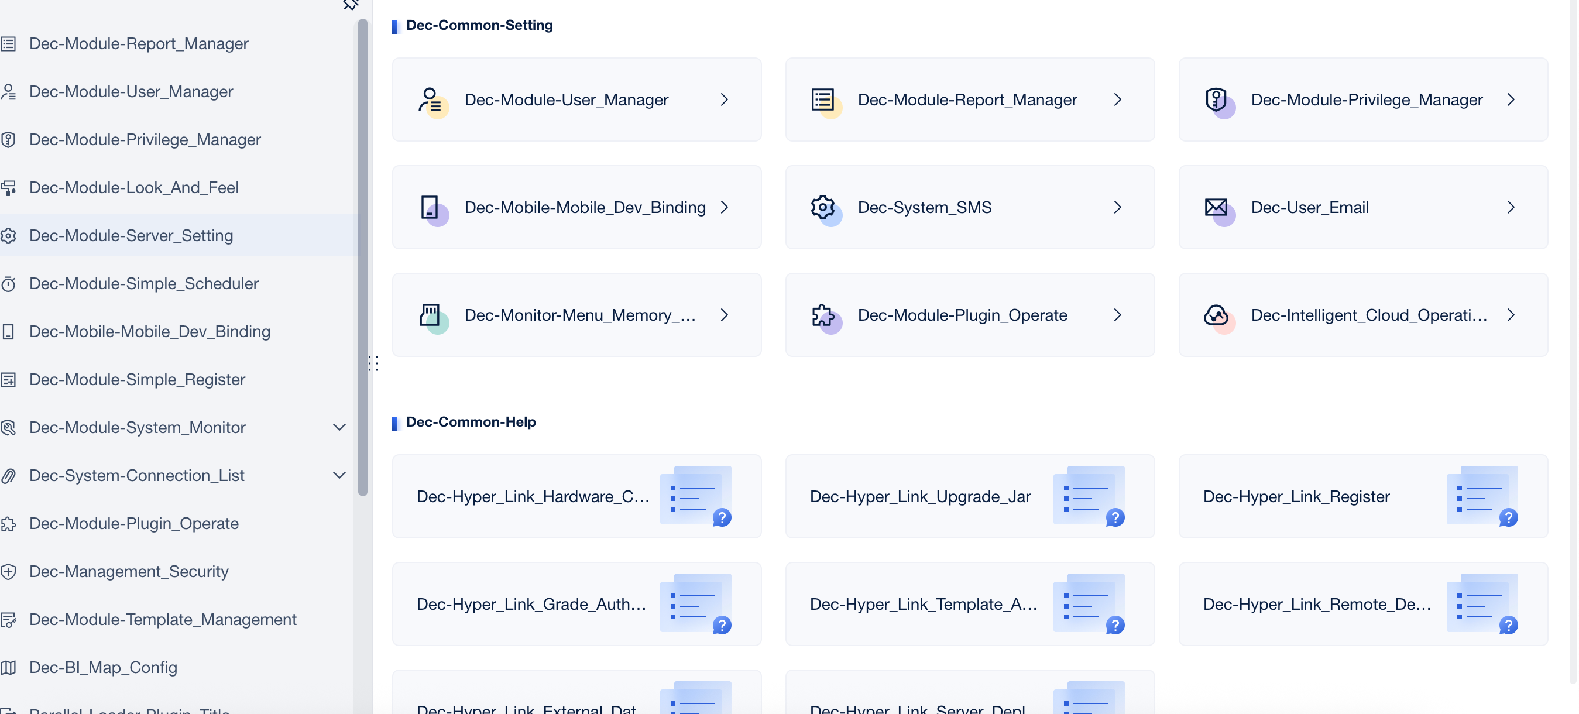Click the BI Map Config map icon
Image resolution: width=1579 pixels, height=714 pixels.
[8, 667]
